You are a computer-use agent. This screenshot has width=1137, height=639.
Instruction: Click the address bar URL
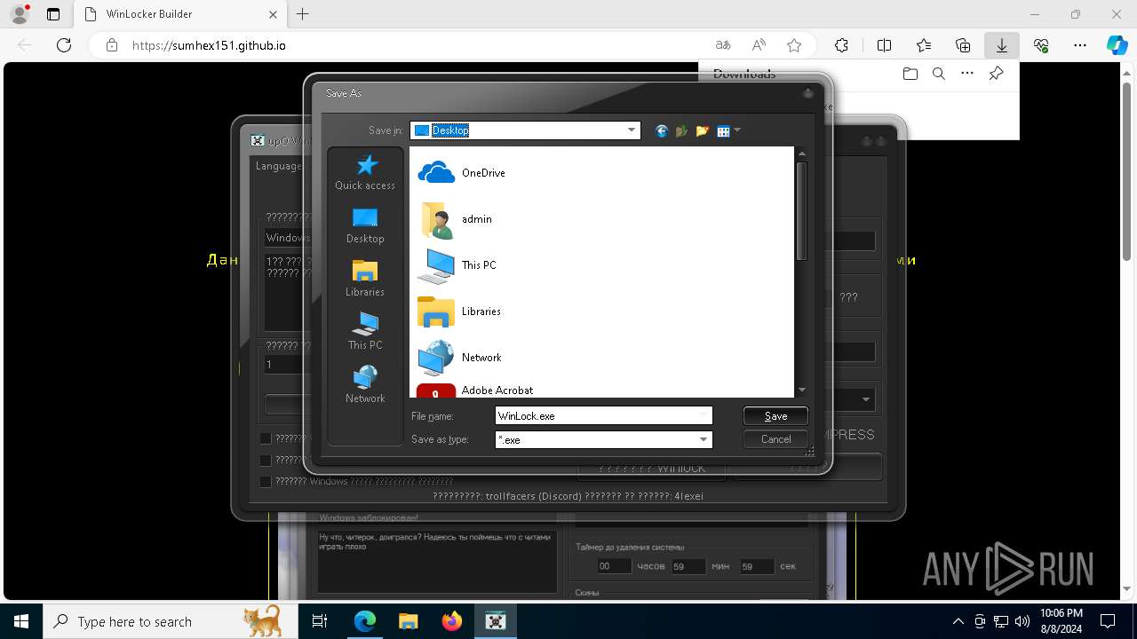[209, 45]
